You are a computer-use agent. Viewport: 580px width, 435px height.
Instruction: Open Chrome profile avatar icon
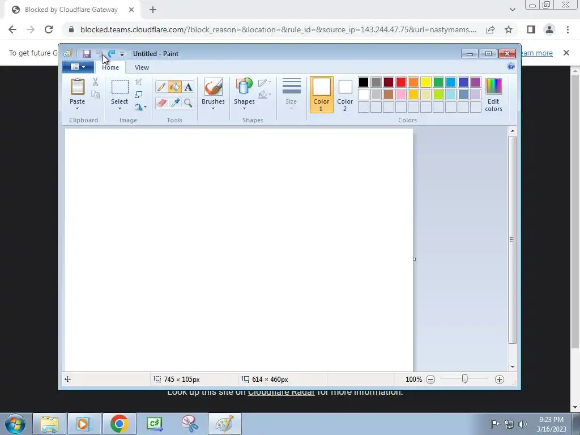click(549, 29)
